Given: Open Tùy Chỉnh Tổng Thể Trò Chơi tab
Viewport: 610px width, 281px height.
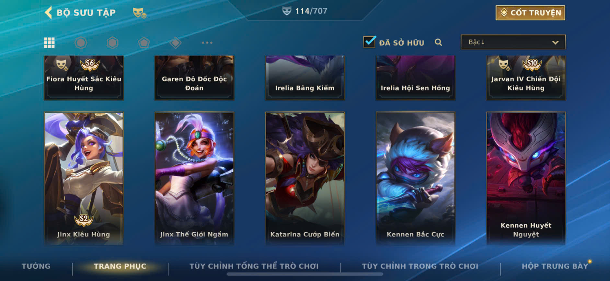Looking at the screenshot, I should (x=254, y=266).
